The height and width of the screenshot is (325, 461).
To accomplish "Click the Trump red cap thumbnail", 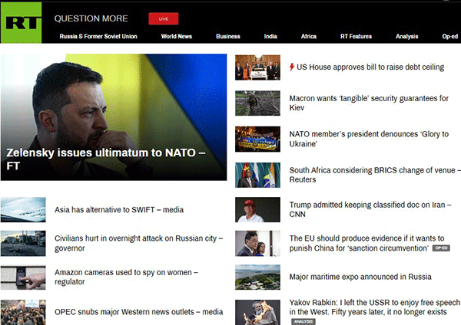I will click(257, 210).
